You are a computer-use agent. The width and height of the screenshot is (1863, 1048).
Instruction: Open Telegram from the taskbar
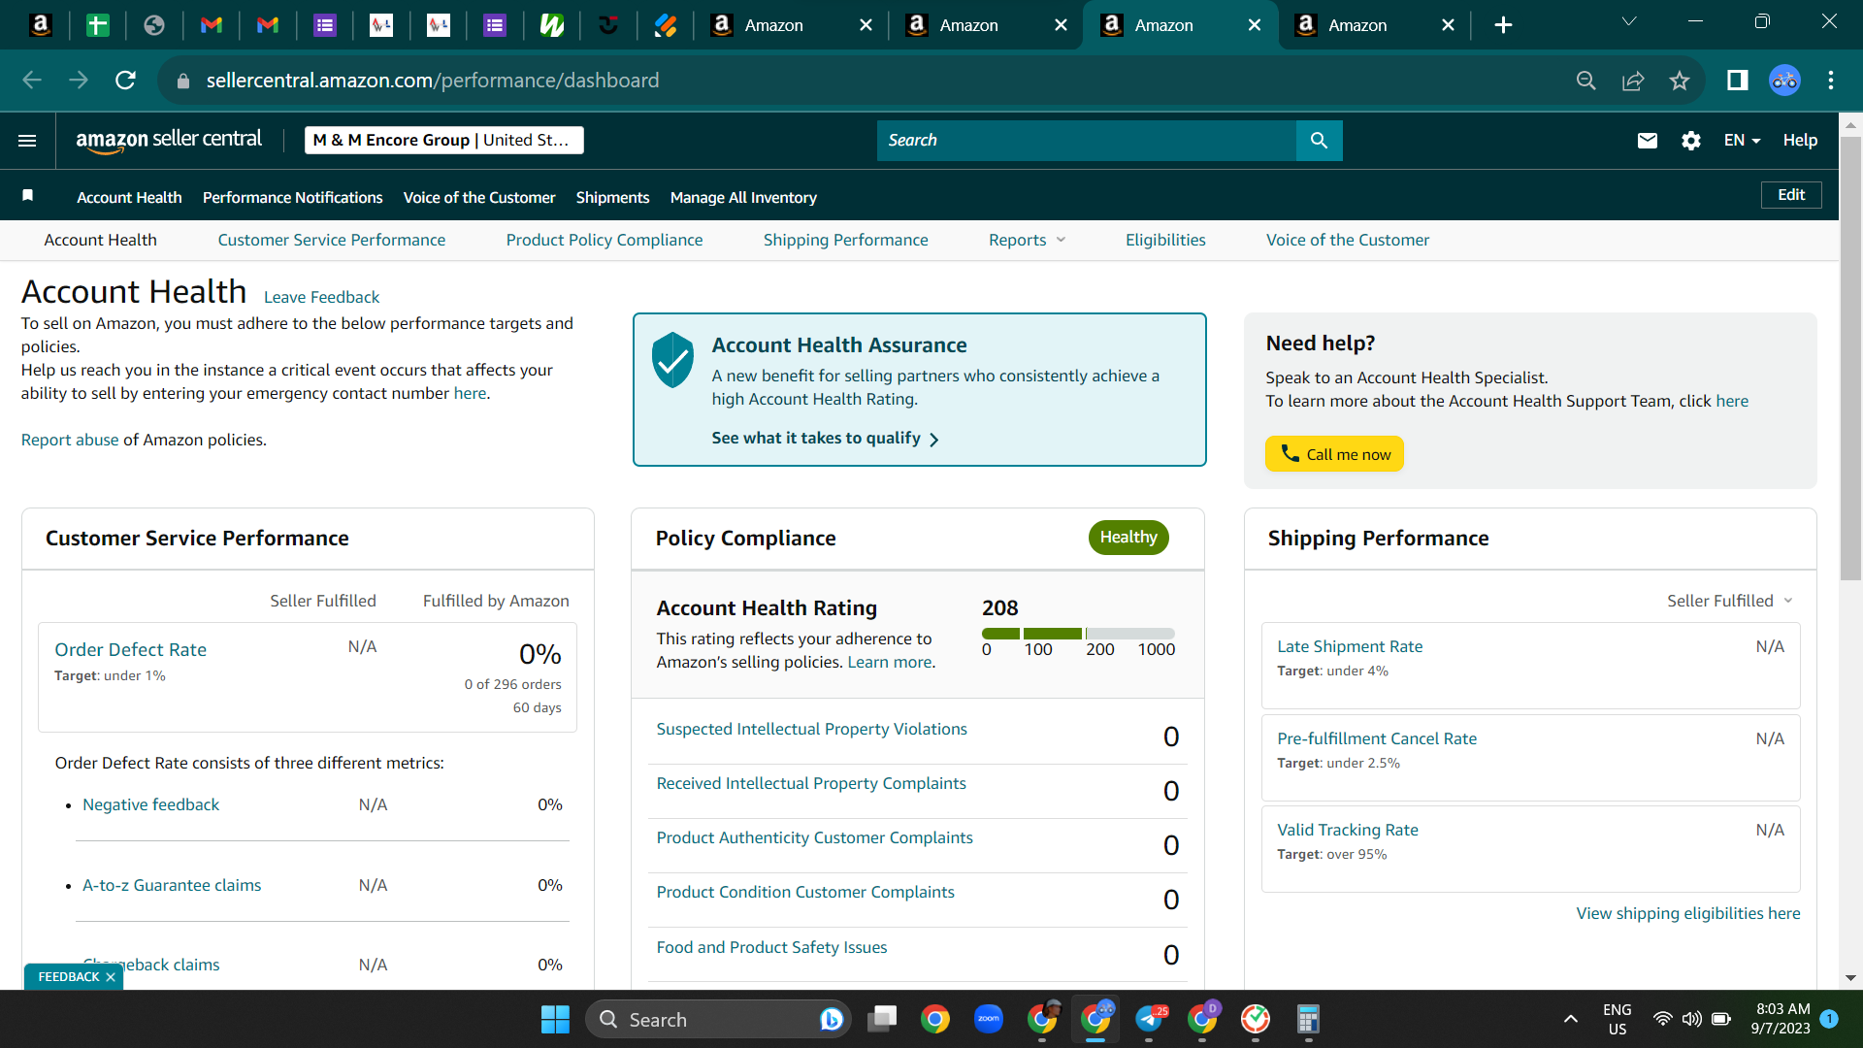pyautogui.click(x=1149, y=1019)
